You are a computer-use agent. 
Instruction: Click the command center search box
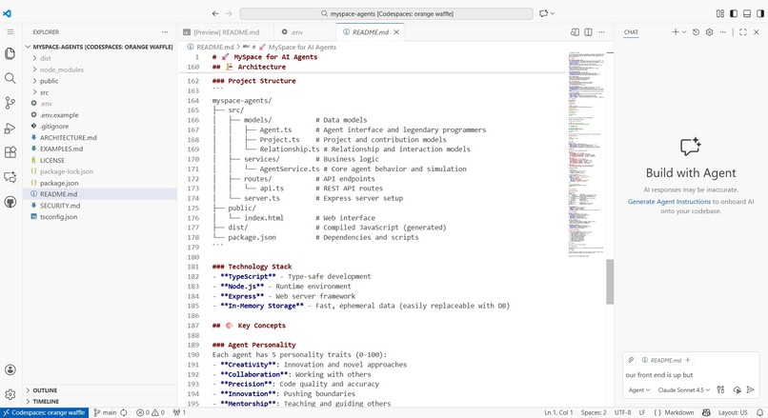387,13
